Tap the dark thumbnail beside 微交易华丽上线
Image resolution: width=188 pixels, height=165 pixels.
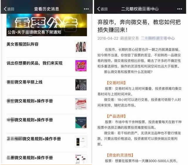(x=81, y=85)
